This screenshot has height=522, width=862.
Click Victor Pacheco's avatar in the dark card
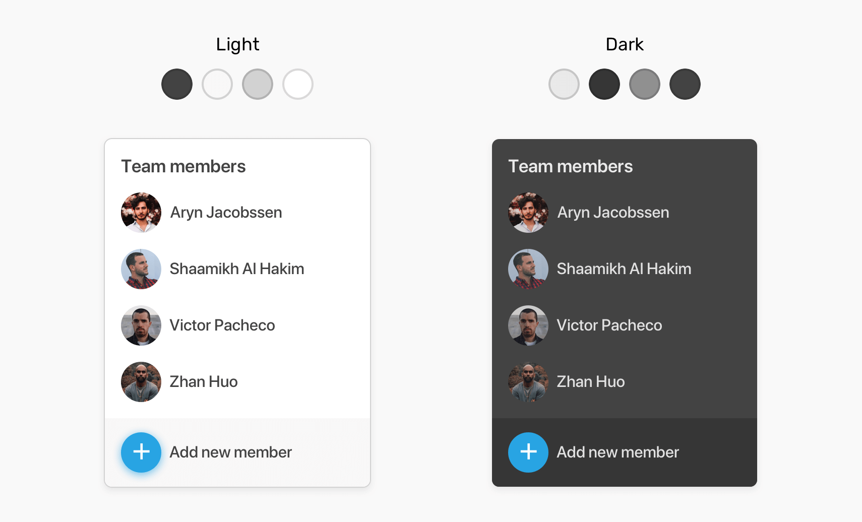point(528,325)
